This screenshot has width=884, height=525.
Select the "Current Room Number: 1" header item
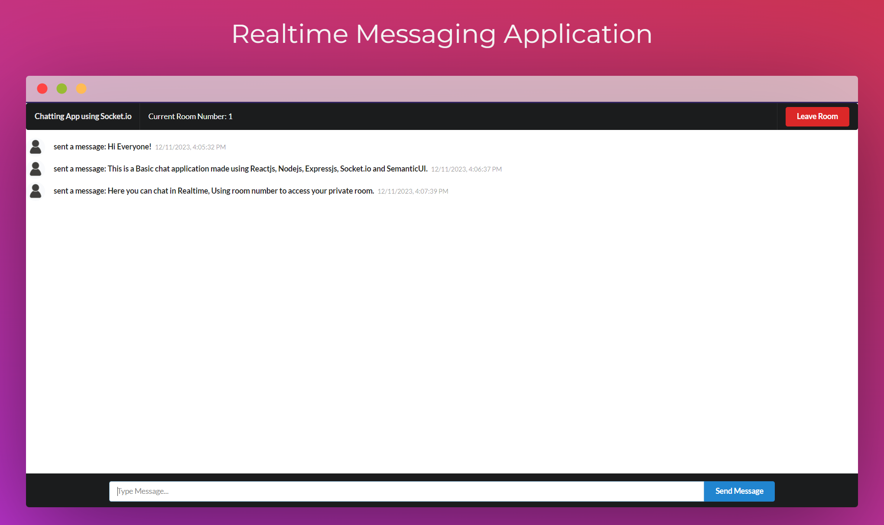click(190, 117)
